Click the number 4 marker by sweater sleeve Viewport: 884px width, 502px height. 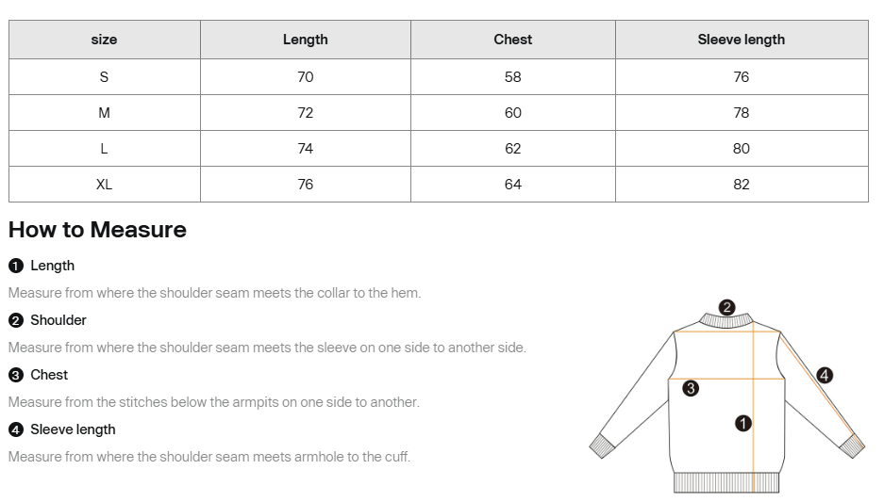tap(825, 375)
